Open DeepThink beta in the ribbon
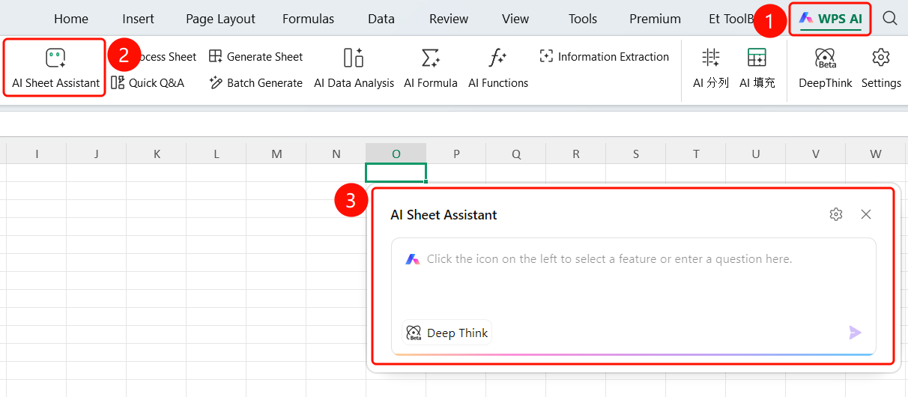The height and width of the screenshot is (397, 908). 825,68
